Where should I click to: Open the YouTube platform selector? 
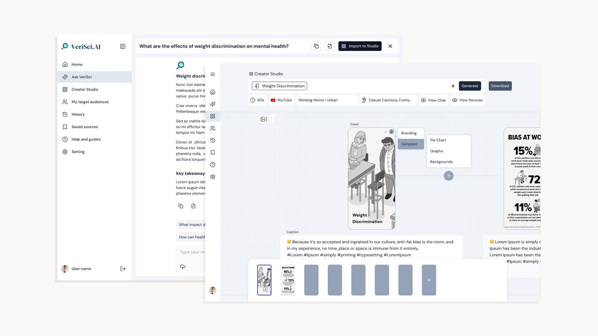pos(281,100)
